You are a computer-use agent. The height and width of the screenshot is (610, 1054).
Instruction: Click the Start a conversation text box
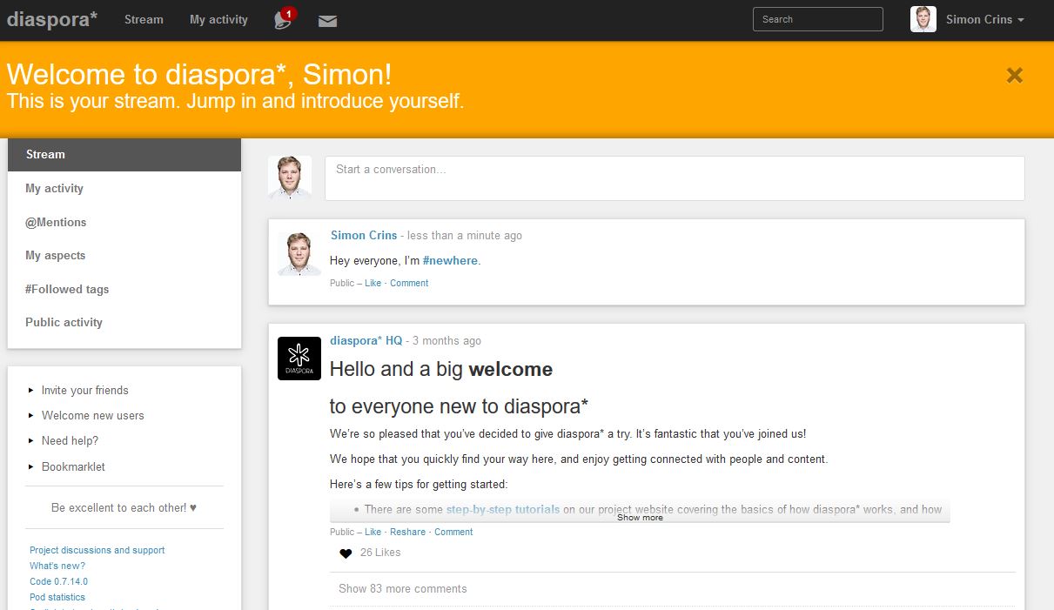(x=674, y=178)
